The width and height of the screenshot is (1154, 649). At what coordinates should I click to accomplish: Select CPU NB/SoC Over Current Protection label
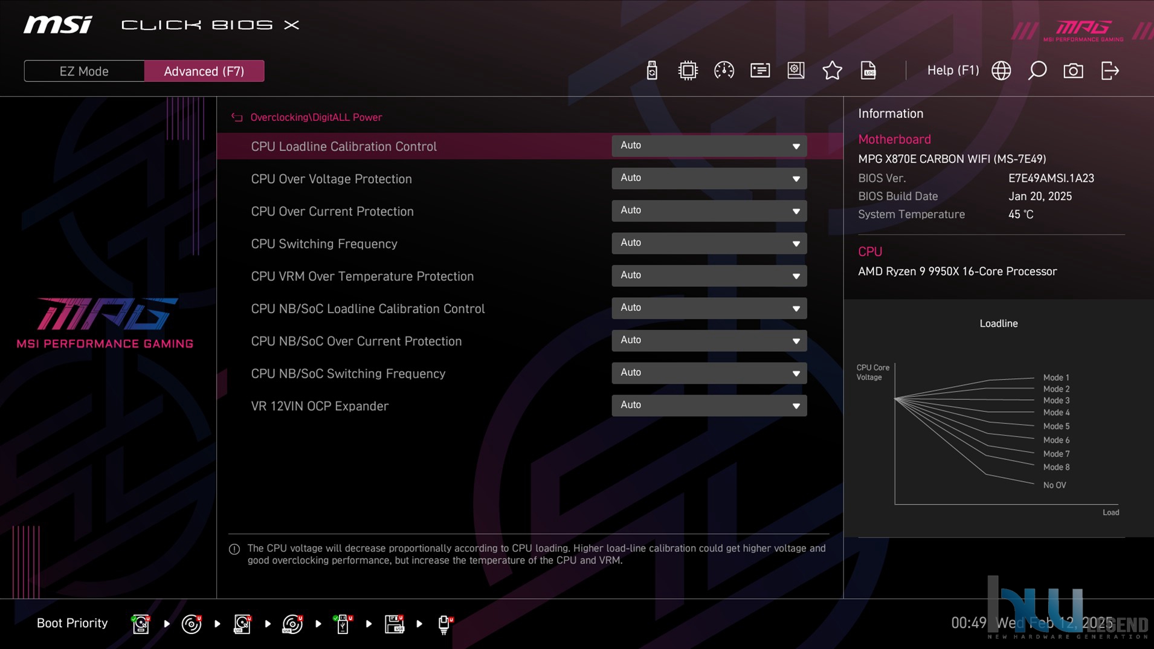coord(356,341)
